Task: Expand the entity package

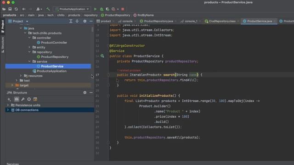Action: pyautogui.click(x=29, y=47)
